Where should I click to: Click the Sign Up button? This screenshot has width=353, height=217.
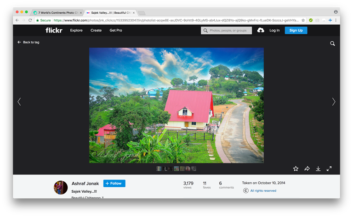[296, 30]
